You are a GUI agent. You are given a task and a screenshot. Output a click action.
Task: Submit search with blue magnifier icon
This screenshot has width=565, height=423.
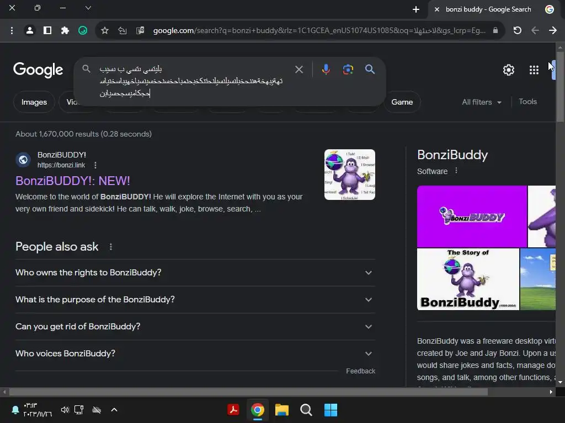point(370,69)
